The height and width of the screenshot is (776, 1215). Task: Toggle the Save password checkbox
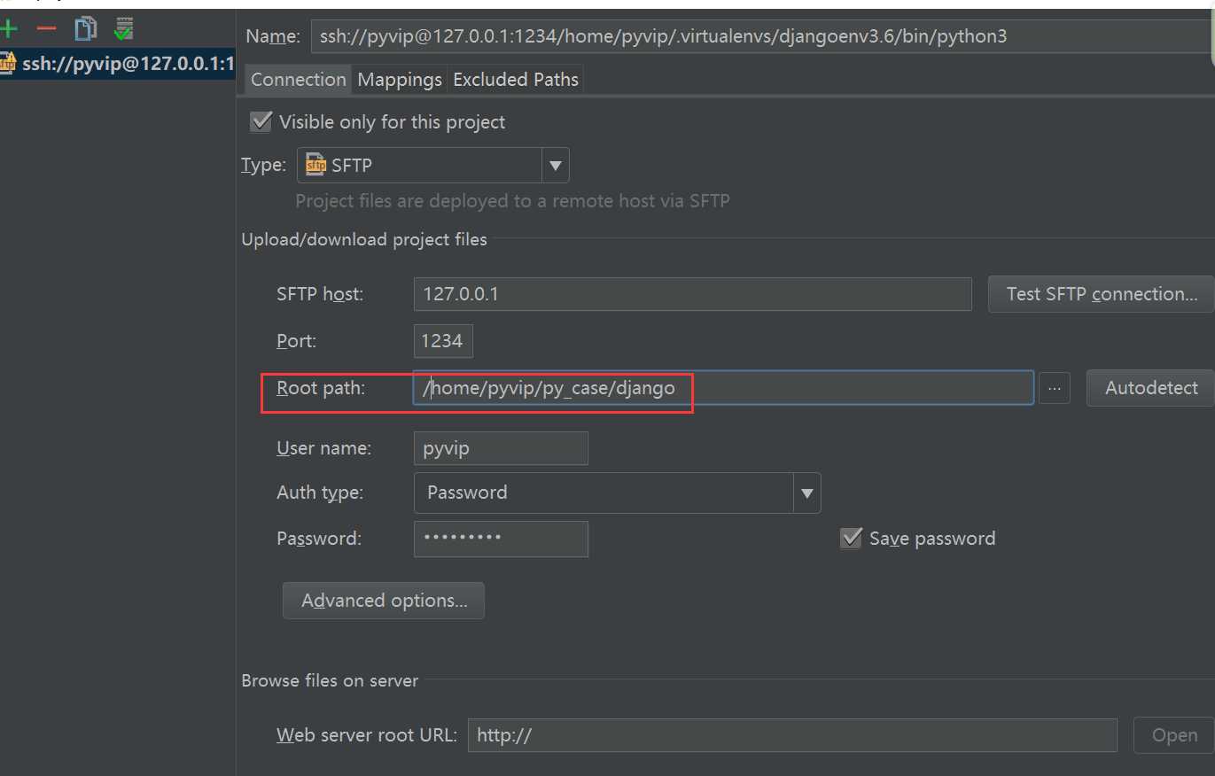pos(851,538)
